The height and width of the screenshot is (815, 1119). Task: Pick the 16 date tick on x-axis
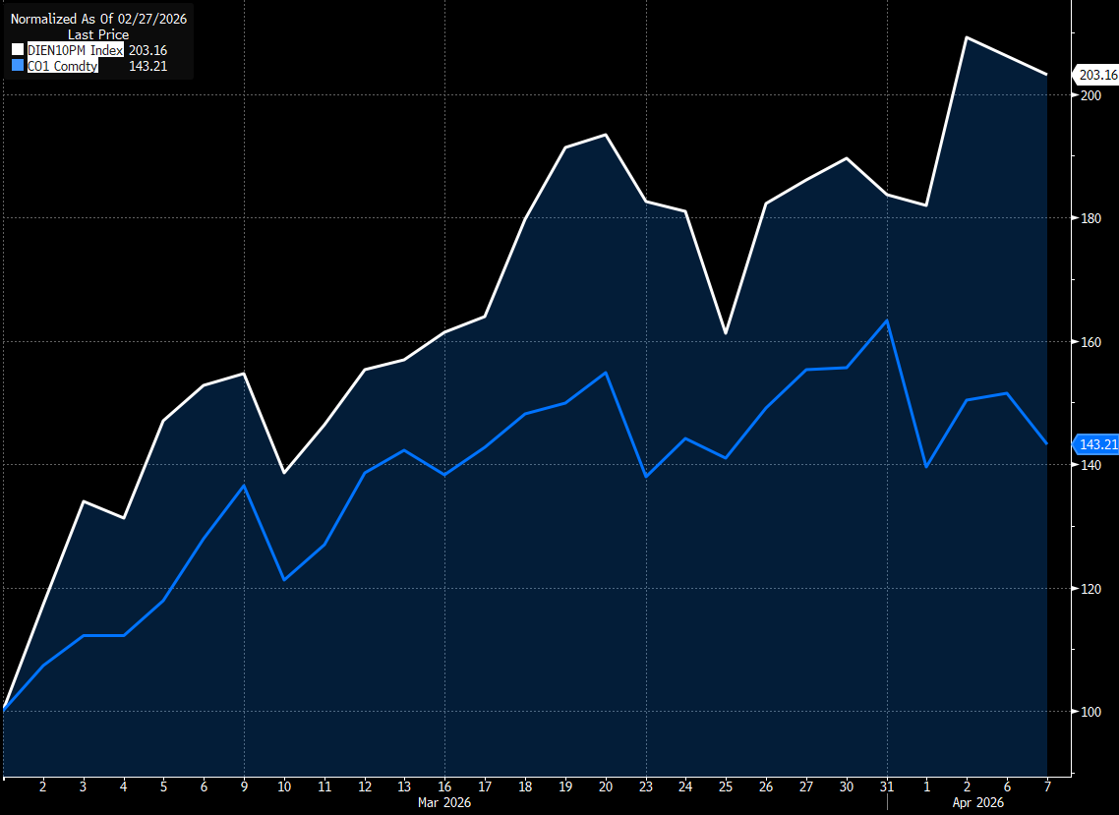tap(444, 786)
